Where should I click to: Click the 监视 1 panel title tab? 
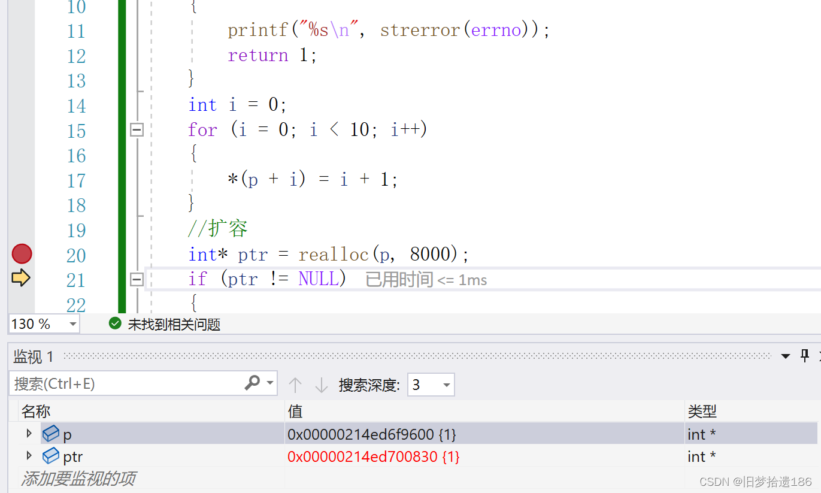click(34, 357)
